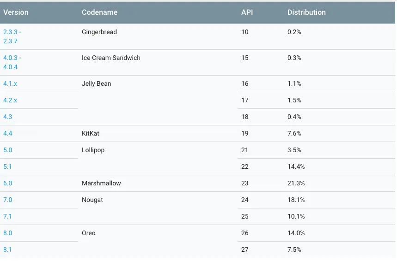Open the 4.0.3 - 4.0.4 version link
Image resolution: width=397 pixels, height=261 pixels.
click(12, 62)
